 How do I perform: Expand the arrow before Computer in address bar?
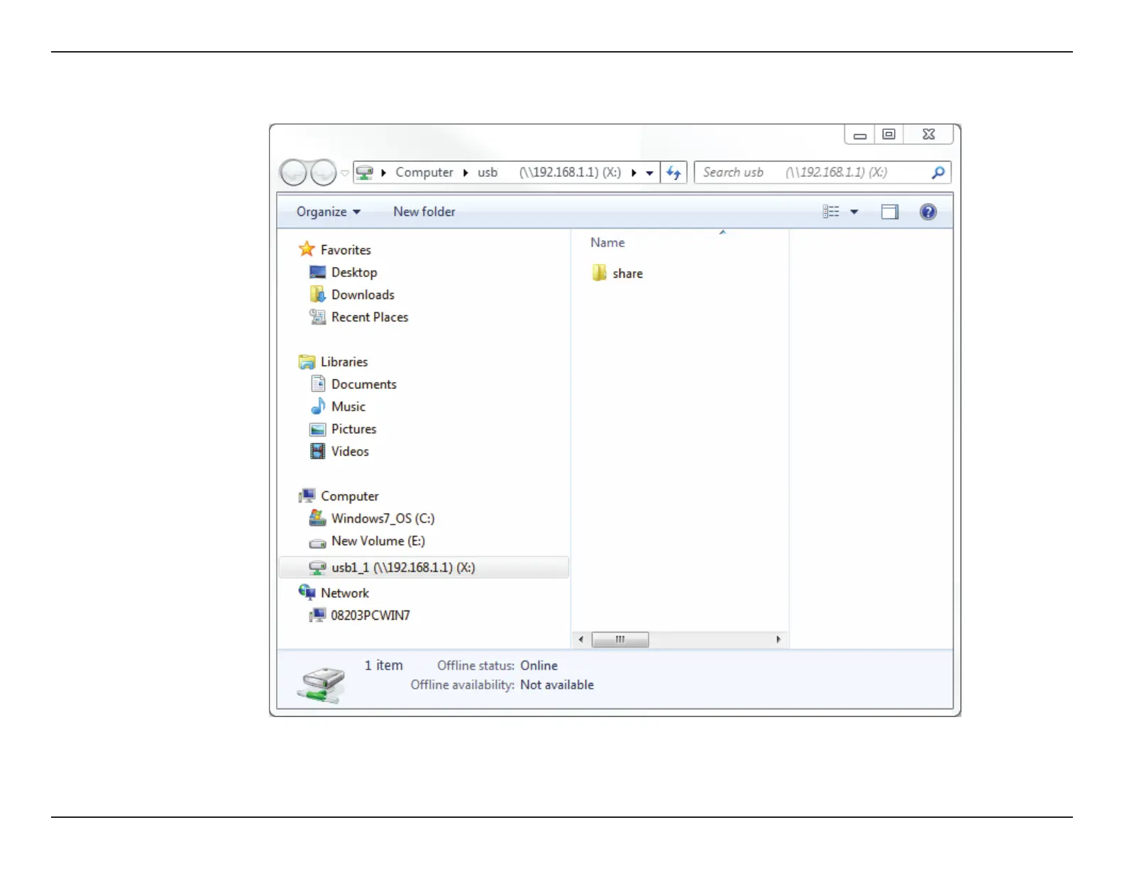point(383,173)
